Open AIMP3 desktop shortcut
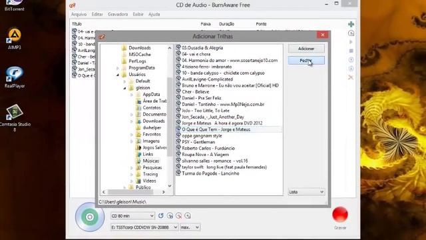This screenshot has width=426, height=240. [15, 39]
